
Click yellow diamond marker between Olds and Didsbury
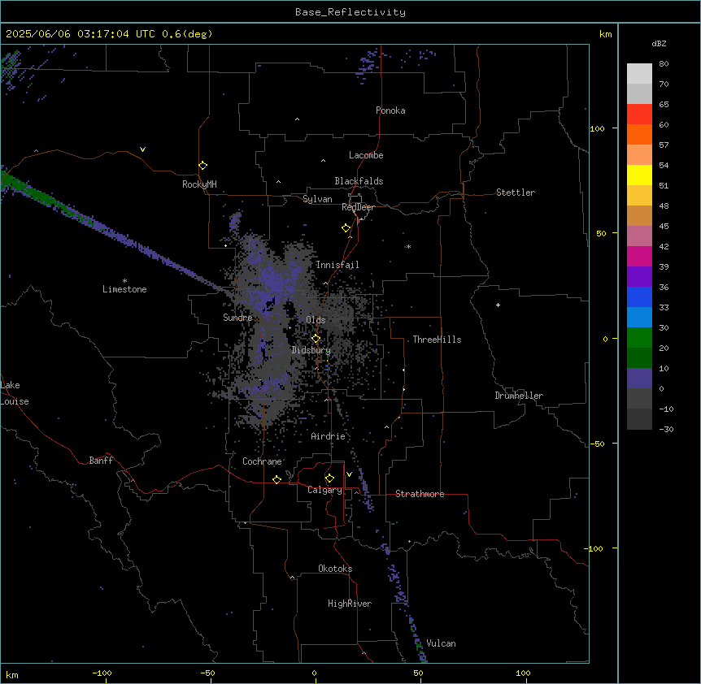pyautogui.click(x=316, y=338)
